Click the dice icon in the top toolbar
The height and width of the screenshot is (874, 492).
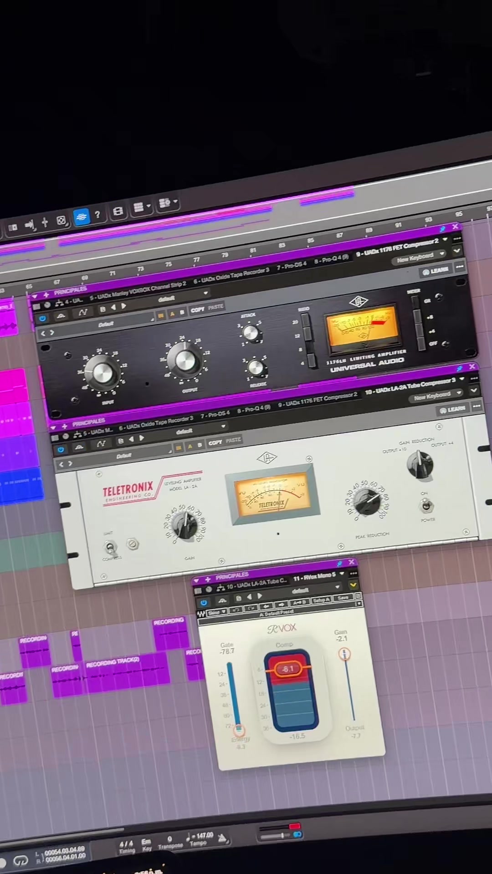(x=61, y=221)
